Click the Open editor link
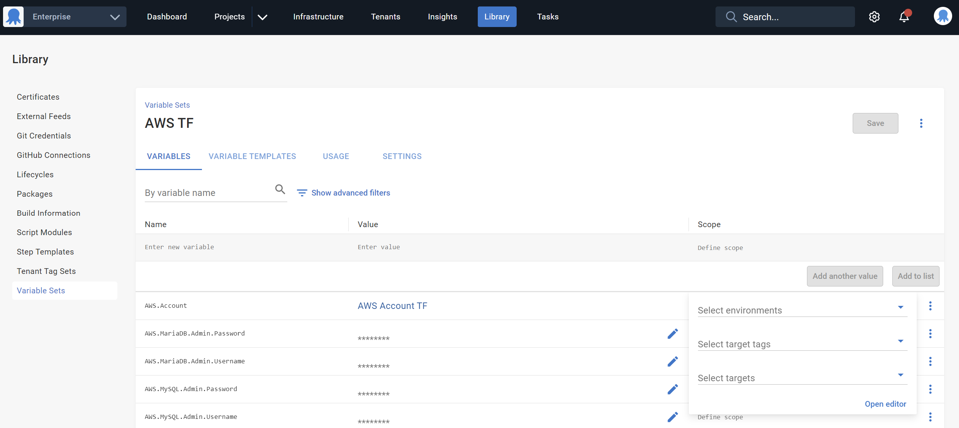Screen dimensions: 959x428 pyautogui.click(x=885, y=404)
